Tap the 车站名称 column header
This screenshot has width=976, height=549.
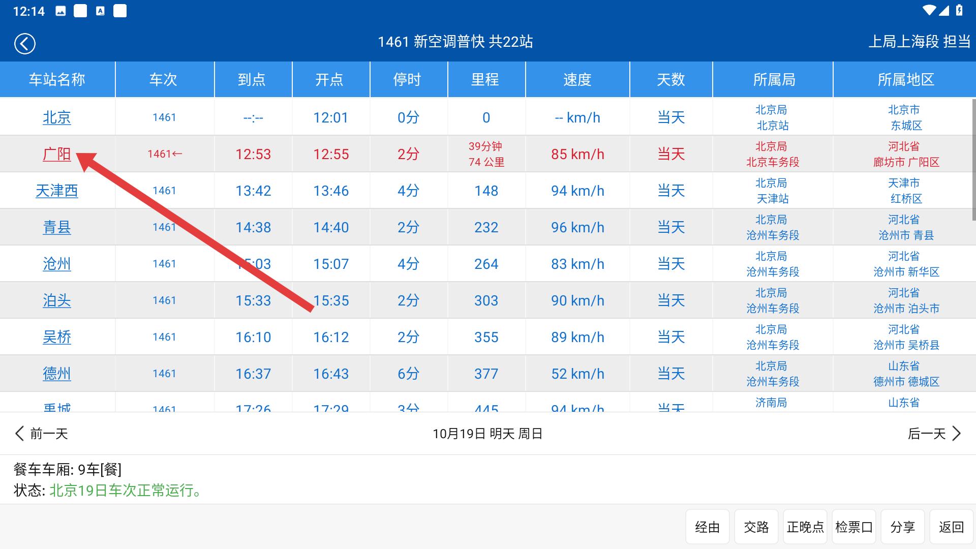pyautogui.click(x=57, y=79)
